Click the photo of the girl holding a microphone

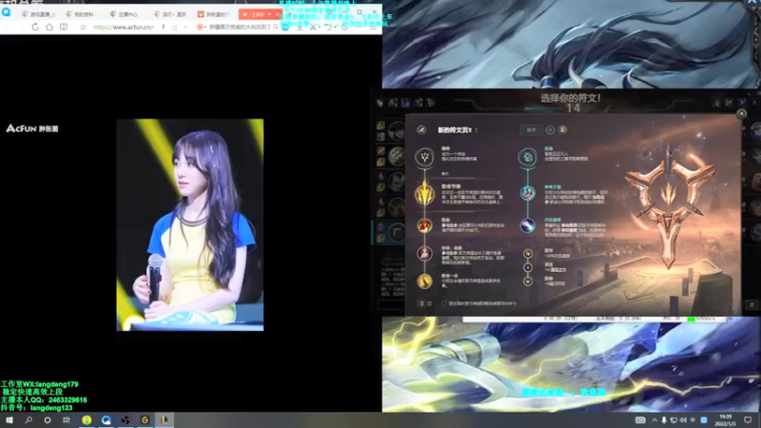(x=189, y=224)
